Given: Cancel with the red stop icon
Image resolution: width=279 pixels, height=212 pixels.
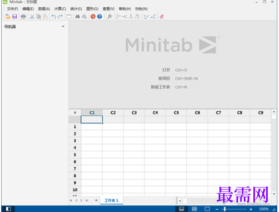Looking at the screenshot, I should pyautogui.click(x=93, y=17).
